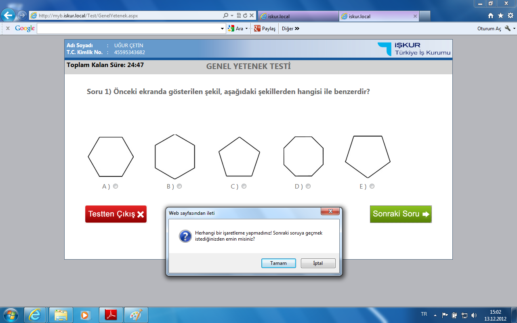Screen dimensions: 517x323
Task: Click the red Testten Çıkış button
Action: pyautogui.click(x=116, y=214)
